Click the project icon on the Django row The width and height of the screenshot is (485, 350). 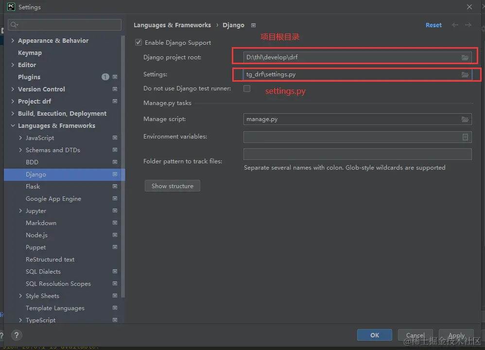[115, 174]
